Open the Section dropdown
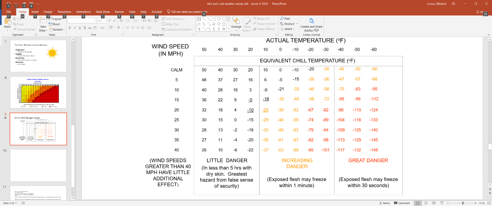This screenshot has height=206, width=492. tap(56, 29)
